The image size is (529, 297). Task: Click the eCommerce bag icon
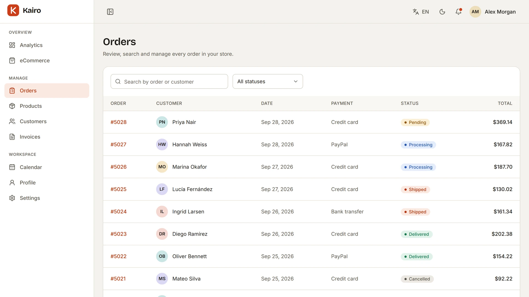point(12,61)
